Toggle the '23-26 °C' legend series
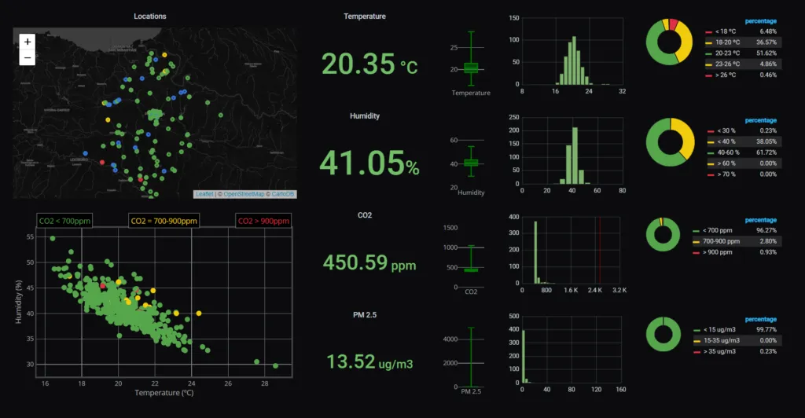This screenshot has width=805, height=418. 727,64
